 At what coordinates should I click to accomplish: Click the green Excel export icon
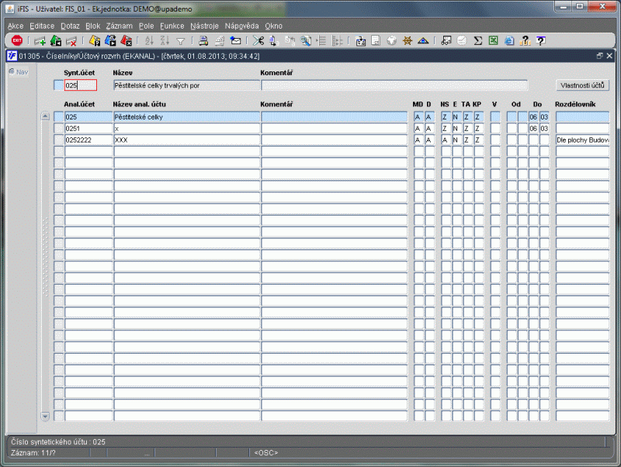(494, 41)
